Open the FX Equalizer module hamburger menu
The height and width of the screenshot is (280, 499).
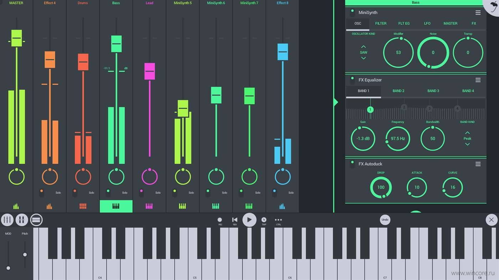[x=478, y=80]
